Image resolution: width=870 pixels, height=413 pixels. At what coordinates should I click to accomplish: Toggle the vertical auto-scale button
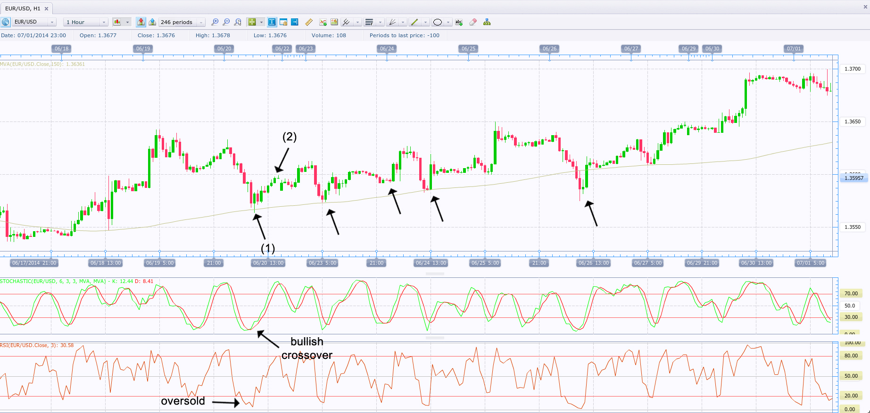click(272, 22)
